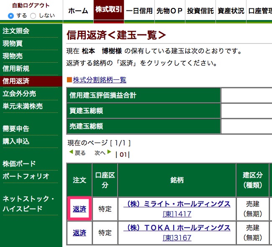272x247 pixels.
Task: Open 購入申込 in the sidebar
Action: tap(16, 141)
